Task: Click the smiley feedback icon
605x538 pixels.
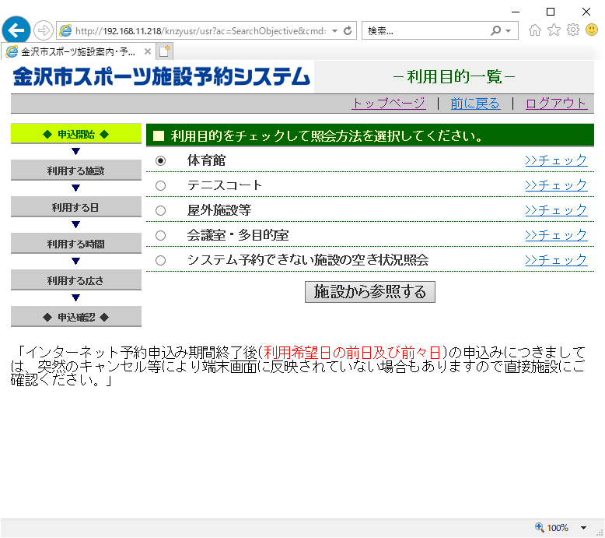Action: 592,30
